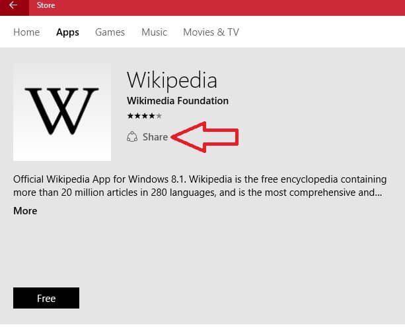The width and height of the screenshot is (405, 327).
Task: Open the Music section
Action: [x=154, y=32]
